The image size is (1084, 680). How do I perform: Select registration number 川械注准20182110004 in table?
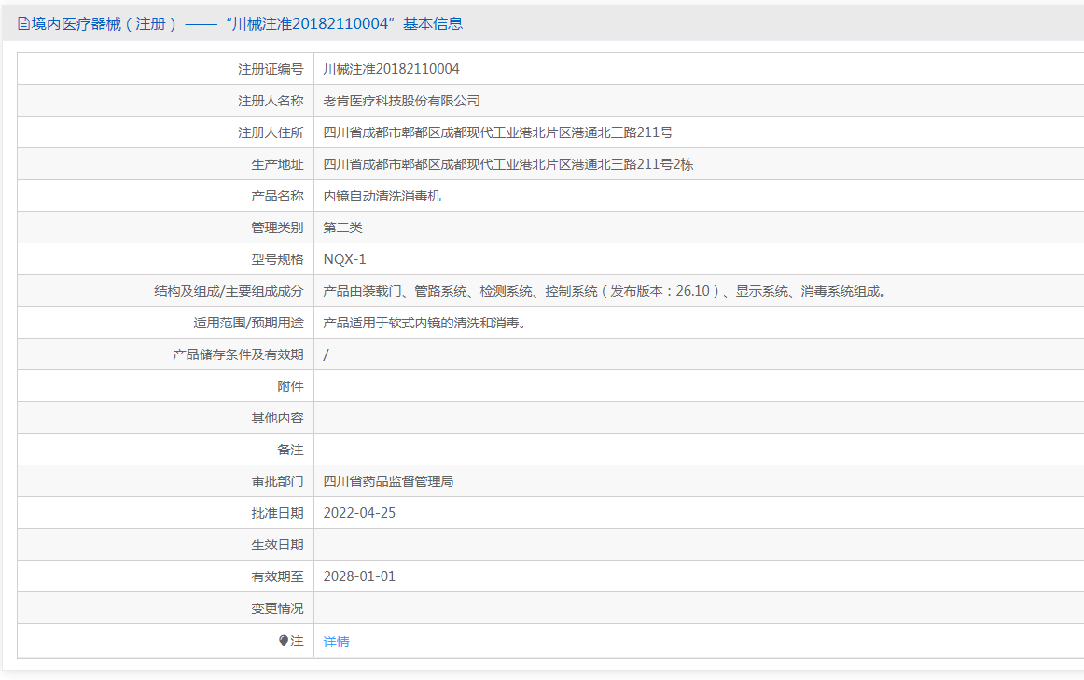(x=391, y=69)
